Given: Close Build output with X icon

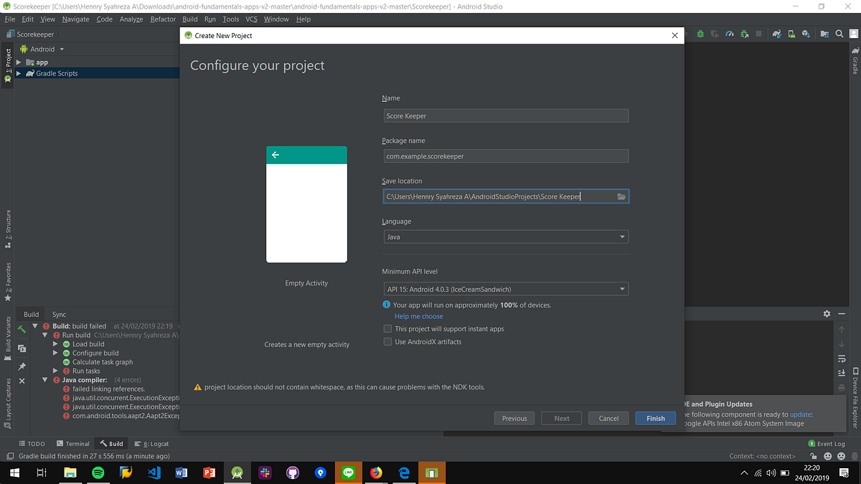Looking at the screenshot, I should click(22, 381).
